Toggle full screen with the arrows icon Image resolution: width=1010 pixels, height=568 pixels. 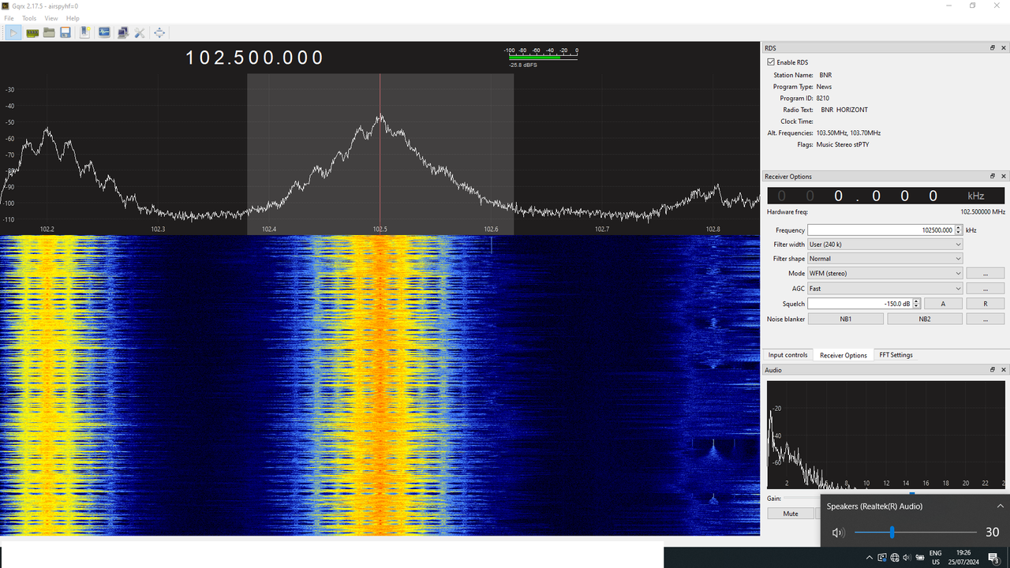[x=159, y=32]
